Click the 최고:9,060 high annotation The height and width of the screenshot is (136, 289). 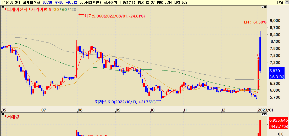pyautogui.click(x=114, y=16)
